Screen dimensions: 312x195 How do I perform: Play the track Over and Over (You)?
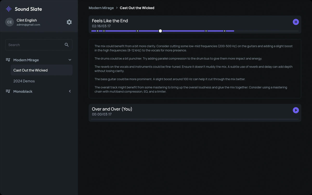296,110
